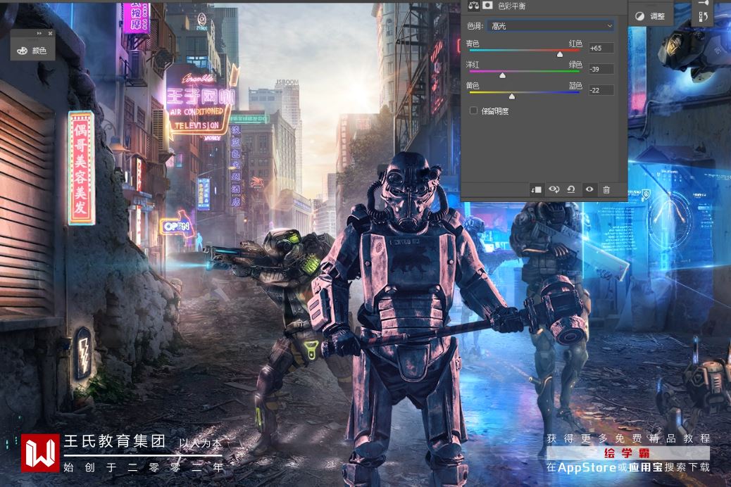Click the 红色 label

point(575,44)
